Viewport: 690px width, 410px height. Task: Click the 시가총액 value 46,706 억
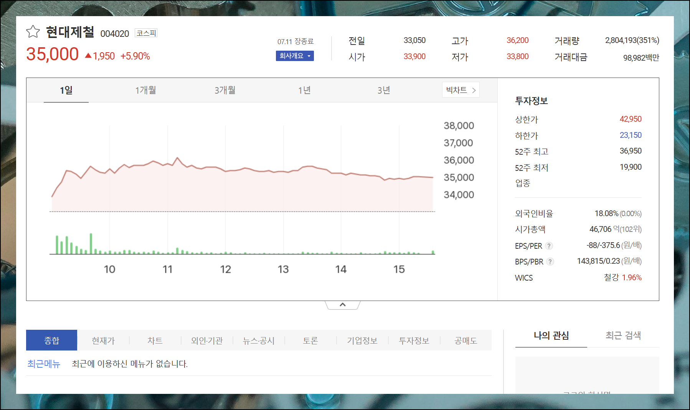pos(604,229)
